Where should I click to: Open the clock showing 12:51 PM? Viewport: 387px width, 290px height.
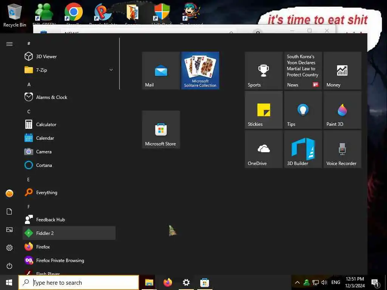click(x=354, y=282)
